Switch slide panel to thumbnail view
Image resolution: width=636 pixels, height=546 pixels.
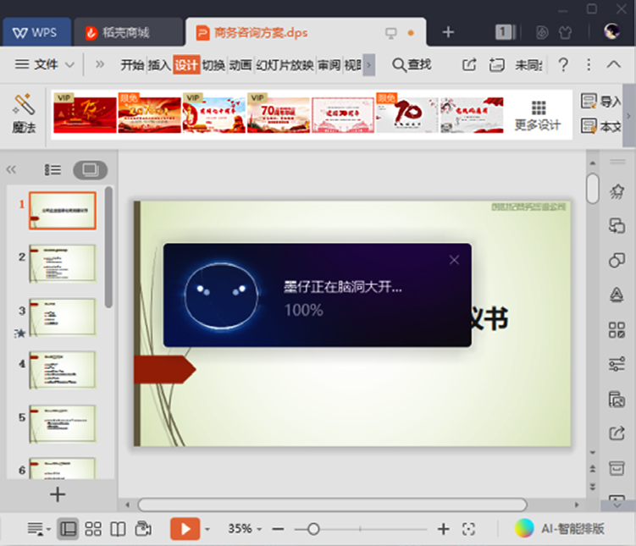coord(90,169)
